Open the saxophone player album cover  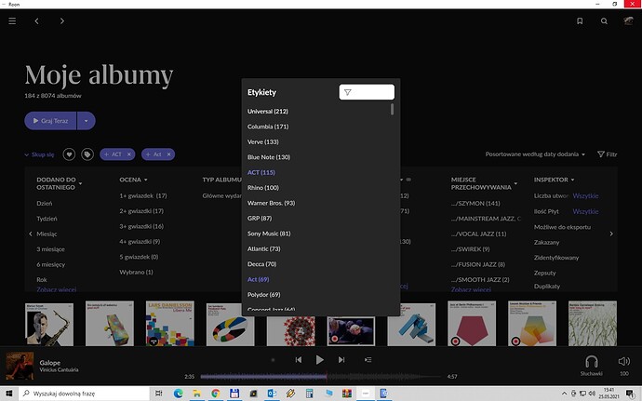click(x=49, y=325)
